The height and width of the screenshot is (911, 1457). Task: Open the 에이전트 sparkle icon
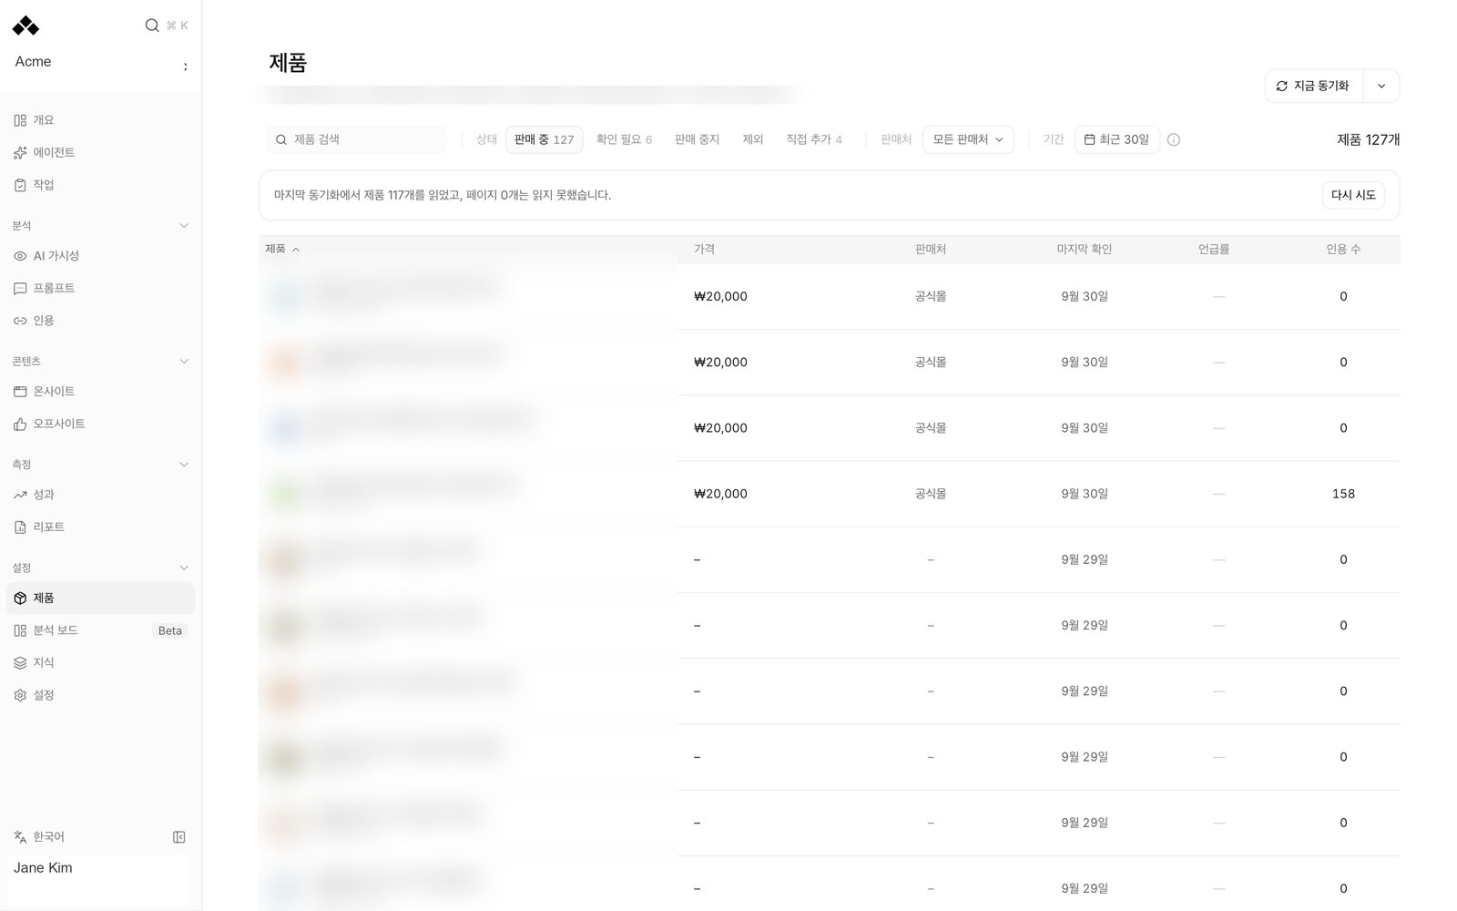tap(20, 153)
